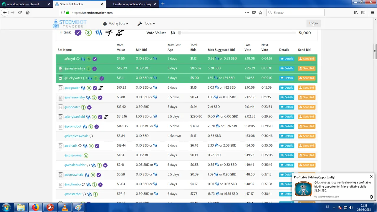Select the Steem Bot Tracker tab
Screen dimensions: 377x212
[79, 4]
